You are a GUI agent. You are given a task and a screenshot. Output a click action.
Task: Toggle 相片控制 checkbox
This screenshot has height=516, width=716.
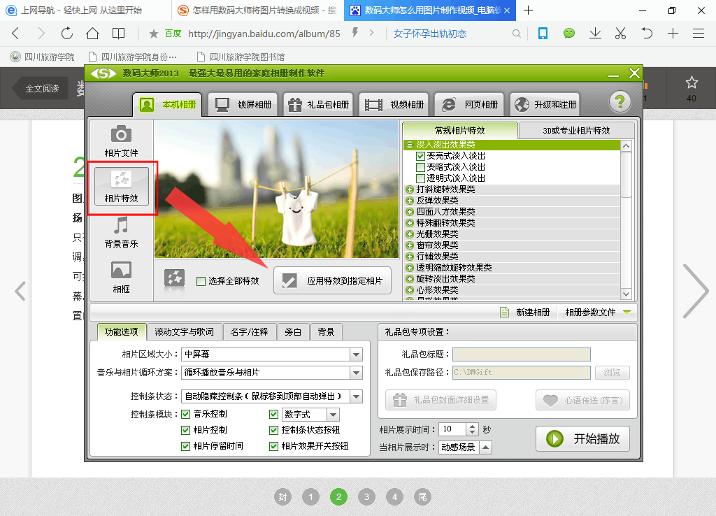pyautogui.click(x=186, y=430)
